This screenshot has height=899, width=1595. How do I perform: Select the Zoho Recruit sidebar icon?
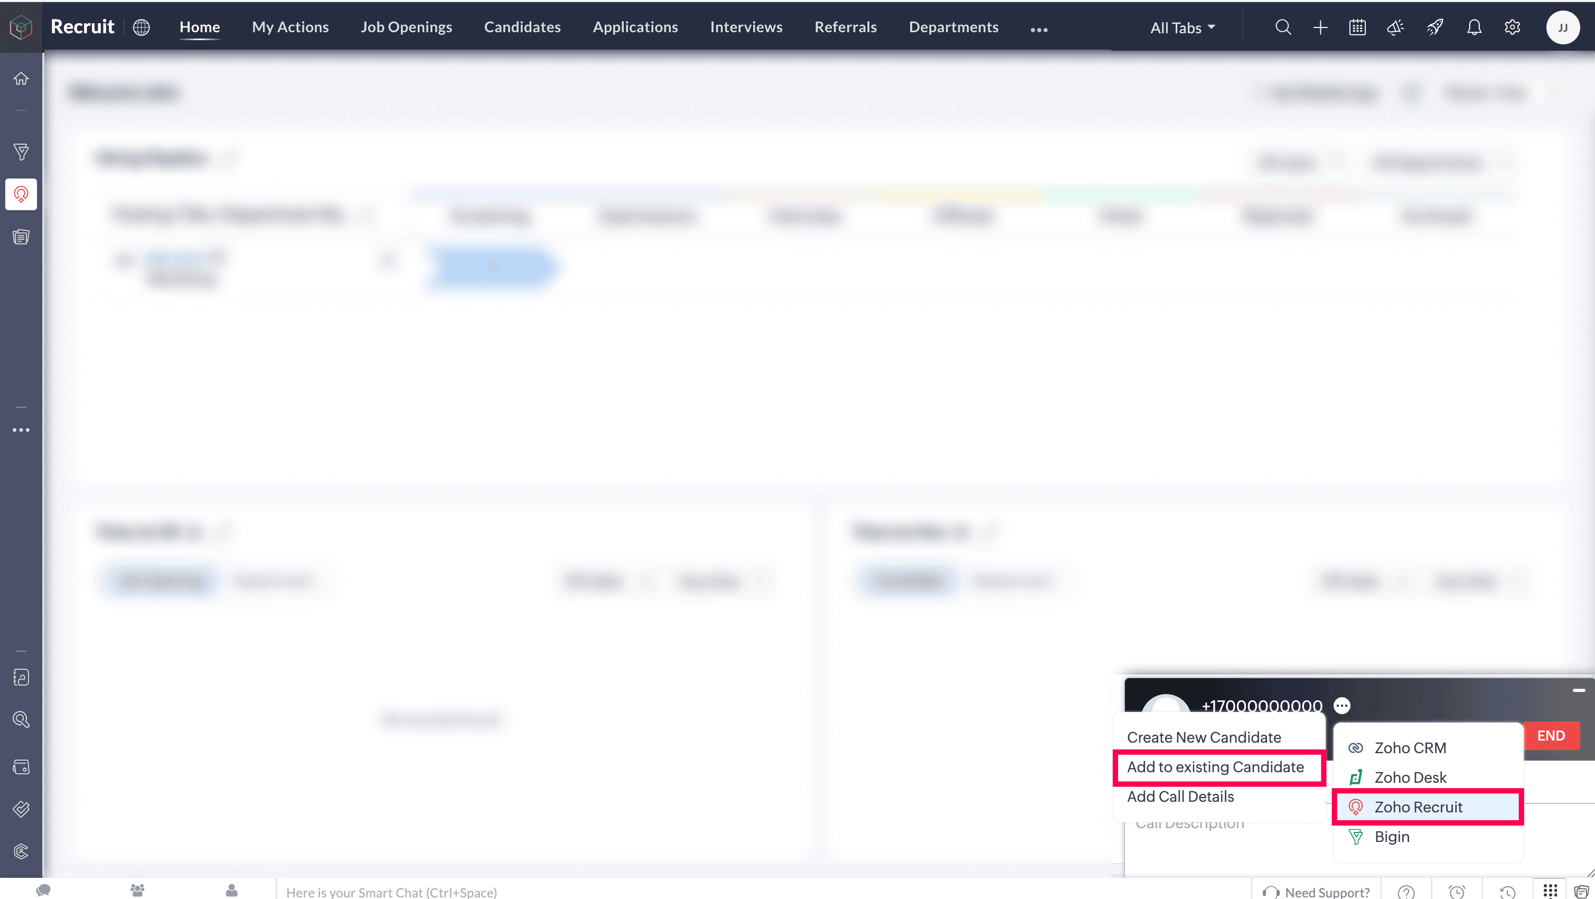[x=21, y=194]
